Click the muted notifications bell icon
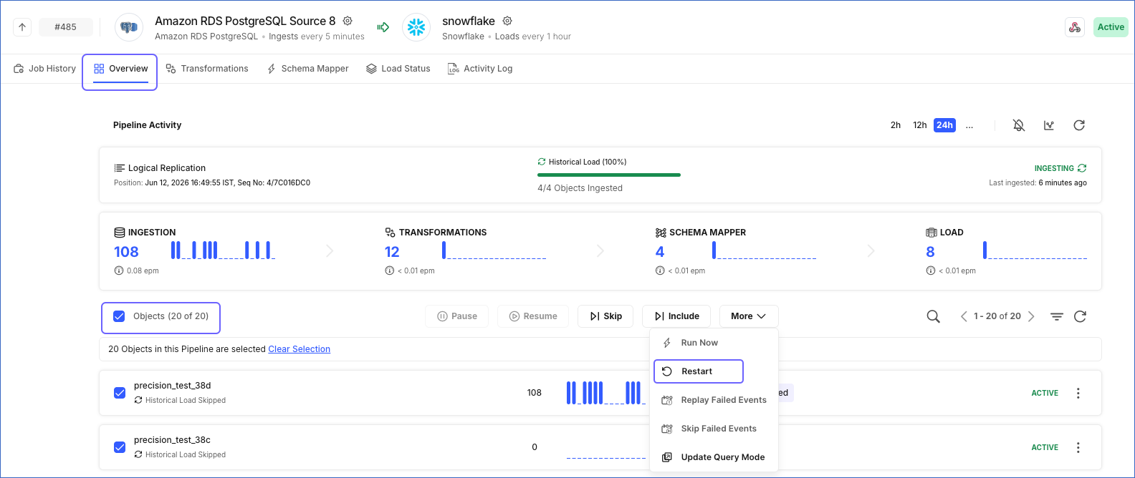The image size is (1135, 478). point(1019,125)
